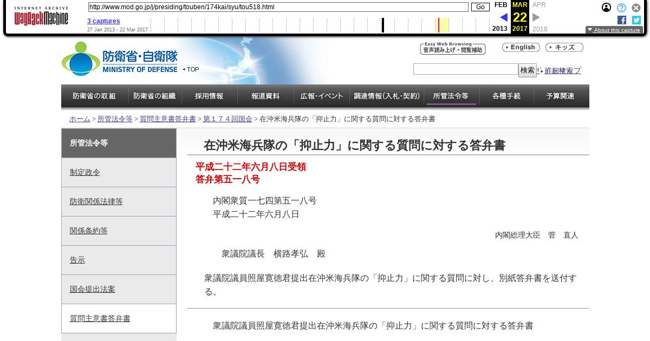Click text 内閣総理大臣 菅 直人
The width and height of the screenshot is (650, 341).
(x=537, y=235)
